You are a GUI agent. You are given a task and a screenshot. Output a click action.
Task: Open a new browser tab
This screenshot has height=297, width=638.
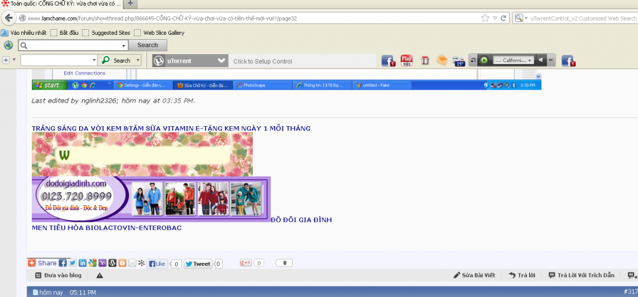pyautogui.click(x=130, y=4)
